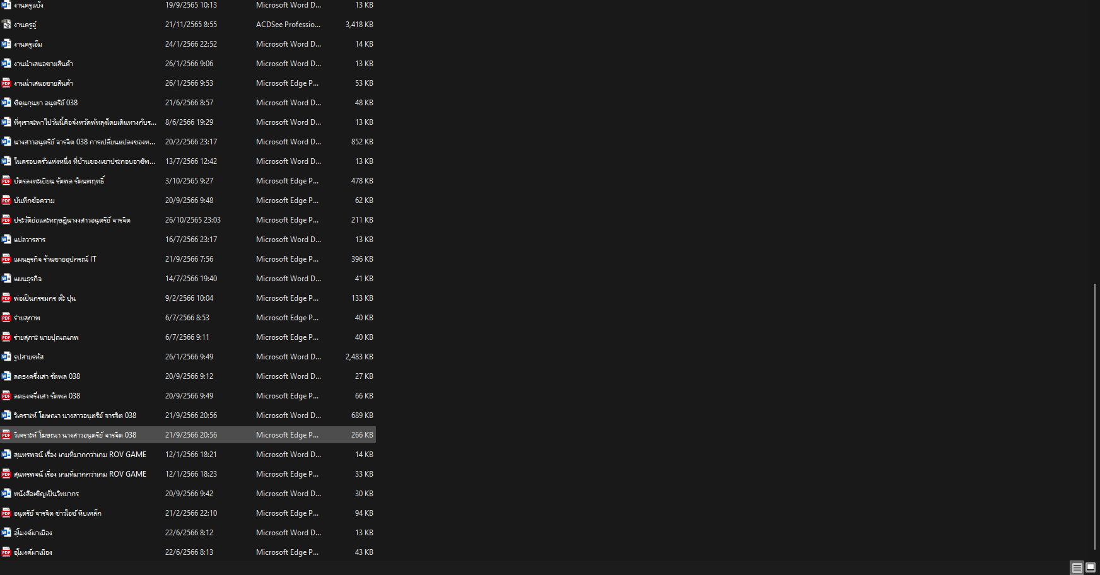Click Word icon of ROV GAME document
The image size is (1100, 575).
[6, 455]
